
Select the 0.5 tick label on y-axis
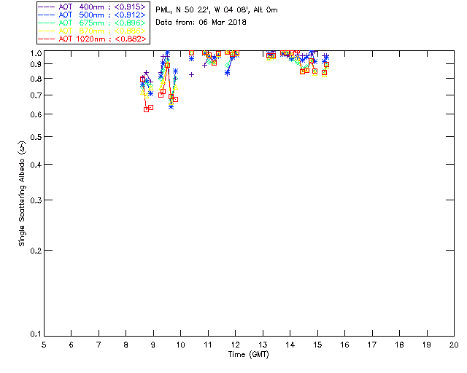coord(34,137)
